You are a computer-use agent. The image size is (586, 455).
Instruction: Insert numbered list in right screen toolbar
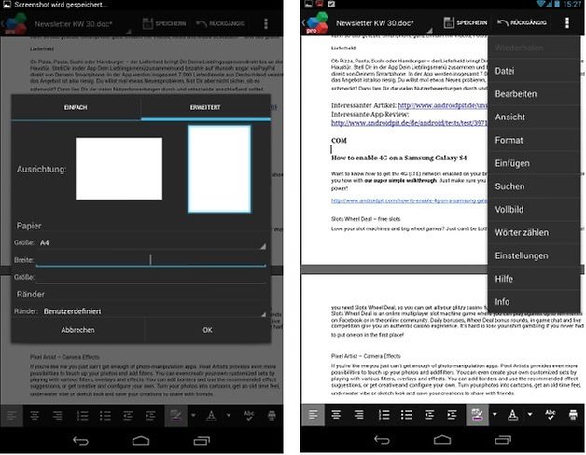click(x=384, y=415)
